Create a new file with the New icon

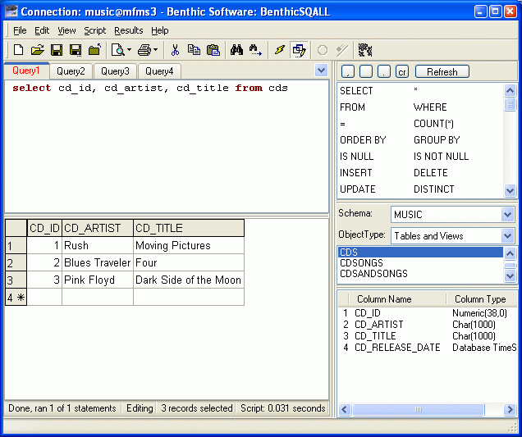point(18,50)
